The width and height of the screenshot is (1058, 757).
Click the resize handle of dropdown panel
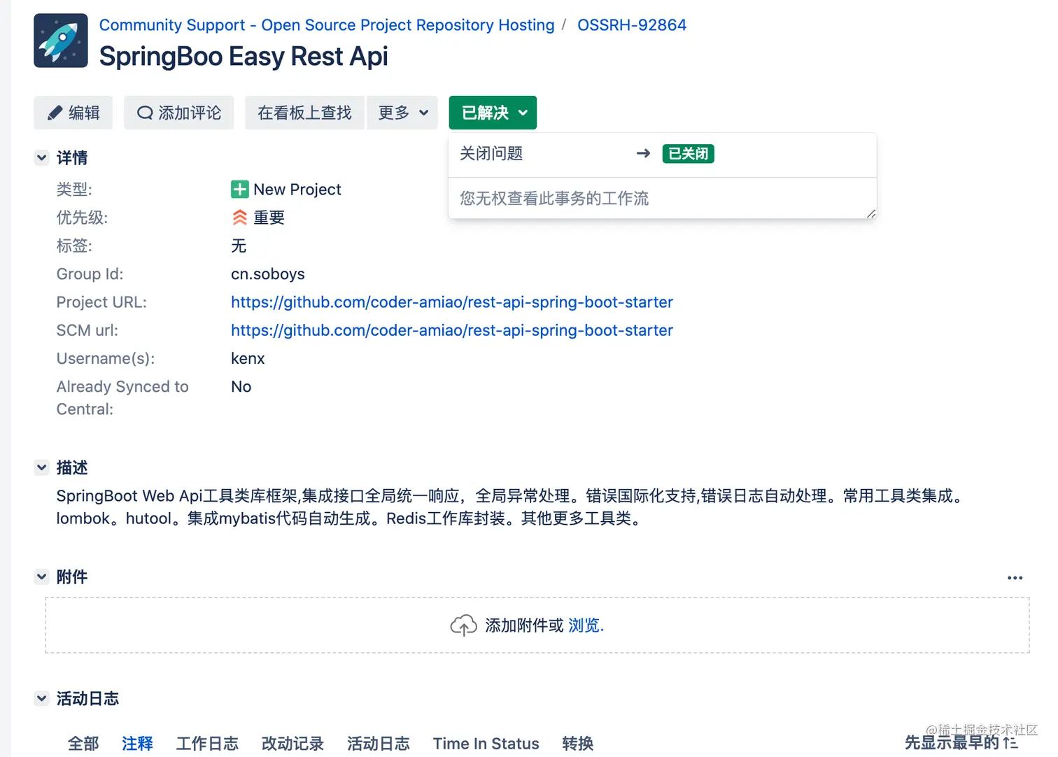coord(870,213)
